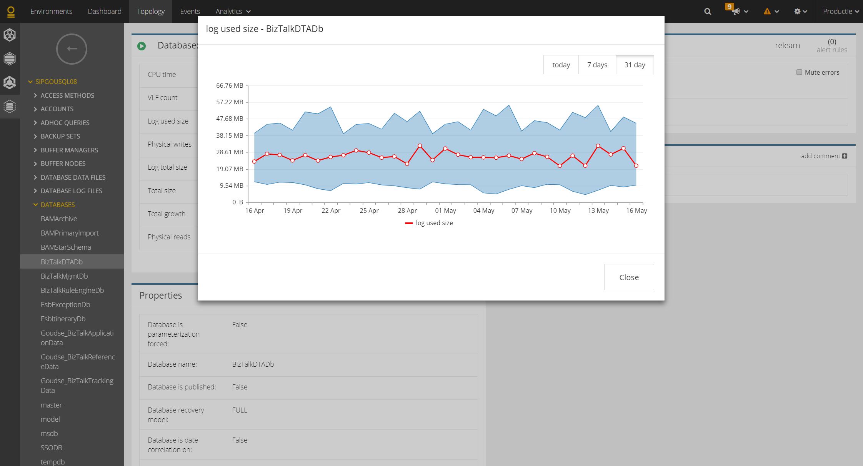This screenshot has height=466, width=863.
Task: Switch chart range to today
Action: point(561,65)
